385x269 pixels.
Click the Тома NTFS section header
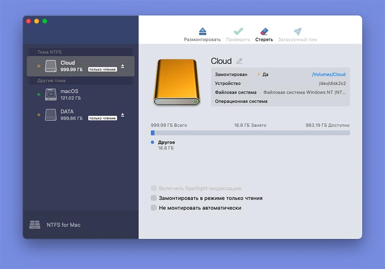pos(50,52)
